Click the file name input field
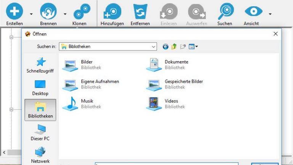 point(167,164)
